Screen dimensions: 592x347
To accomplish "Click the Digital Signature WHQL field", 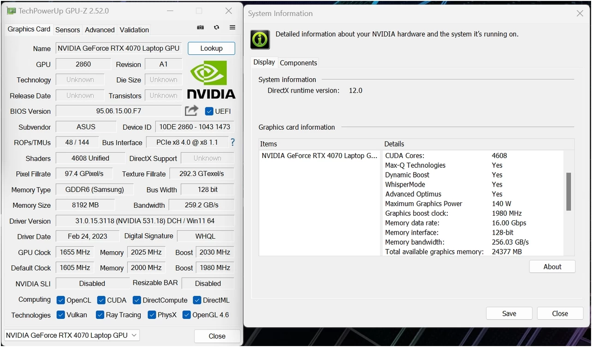I will [x=205, y=236].
